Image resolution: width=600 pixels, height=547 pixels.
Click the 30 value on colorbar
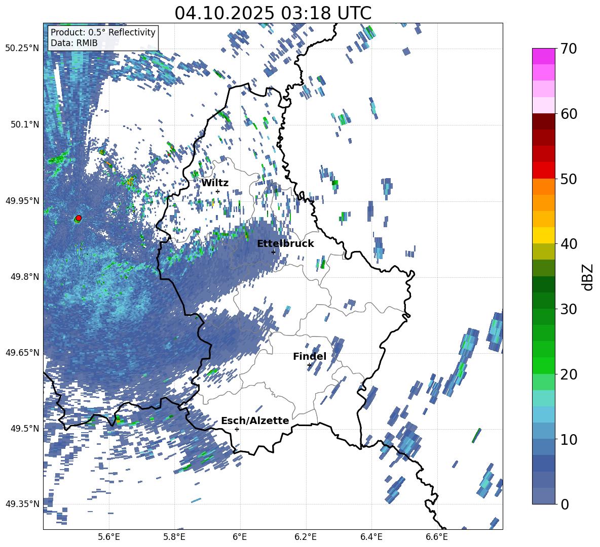click(569, 309)
